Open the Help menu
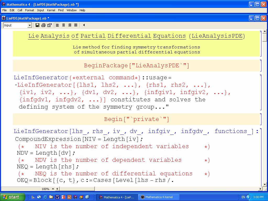 [82, 10]
